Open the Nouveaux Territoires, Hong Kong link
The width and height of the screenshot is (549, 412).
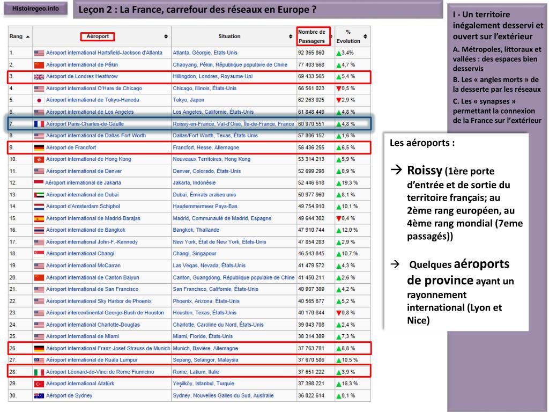tap(211, 159)
